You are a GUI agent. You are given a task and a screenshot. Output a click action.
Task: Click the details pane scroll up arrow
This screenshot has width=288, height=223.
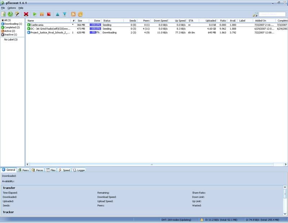[285, 187]
